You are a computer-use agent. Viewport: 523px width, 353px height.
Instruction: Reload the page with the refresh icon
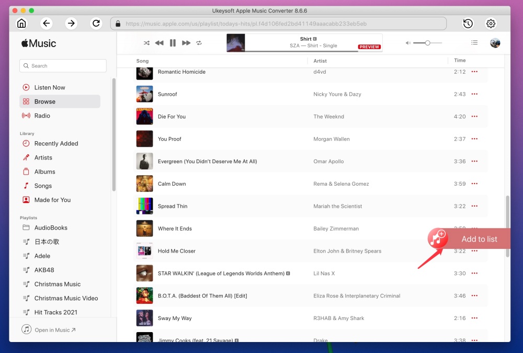(x=96, y=23)
